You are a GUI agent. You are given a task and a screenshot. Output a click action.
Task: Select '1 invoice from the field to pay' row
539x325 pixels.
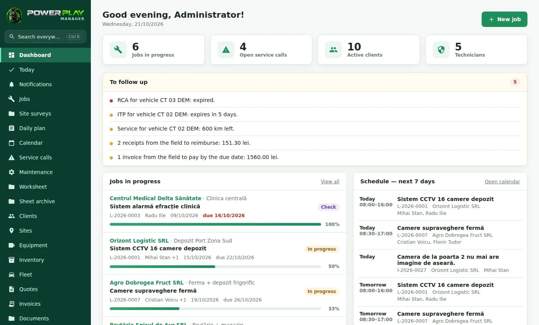pos(315,157)
